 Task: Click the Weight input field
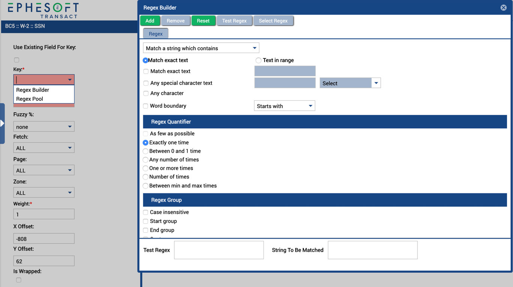tap(44, 214)
